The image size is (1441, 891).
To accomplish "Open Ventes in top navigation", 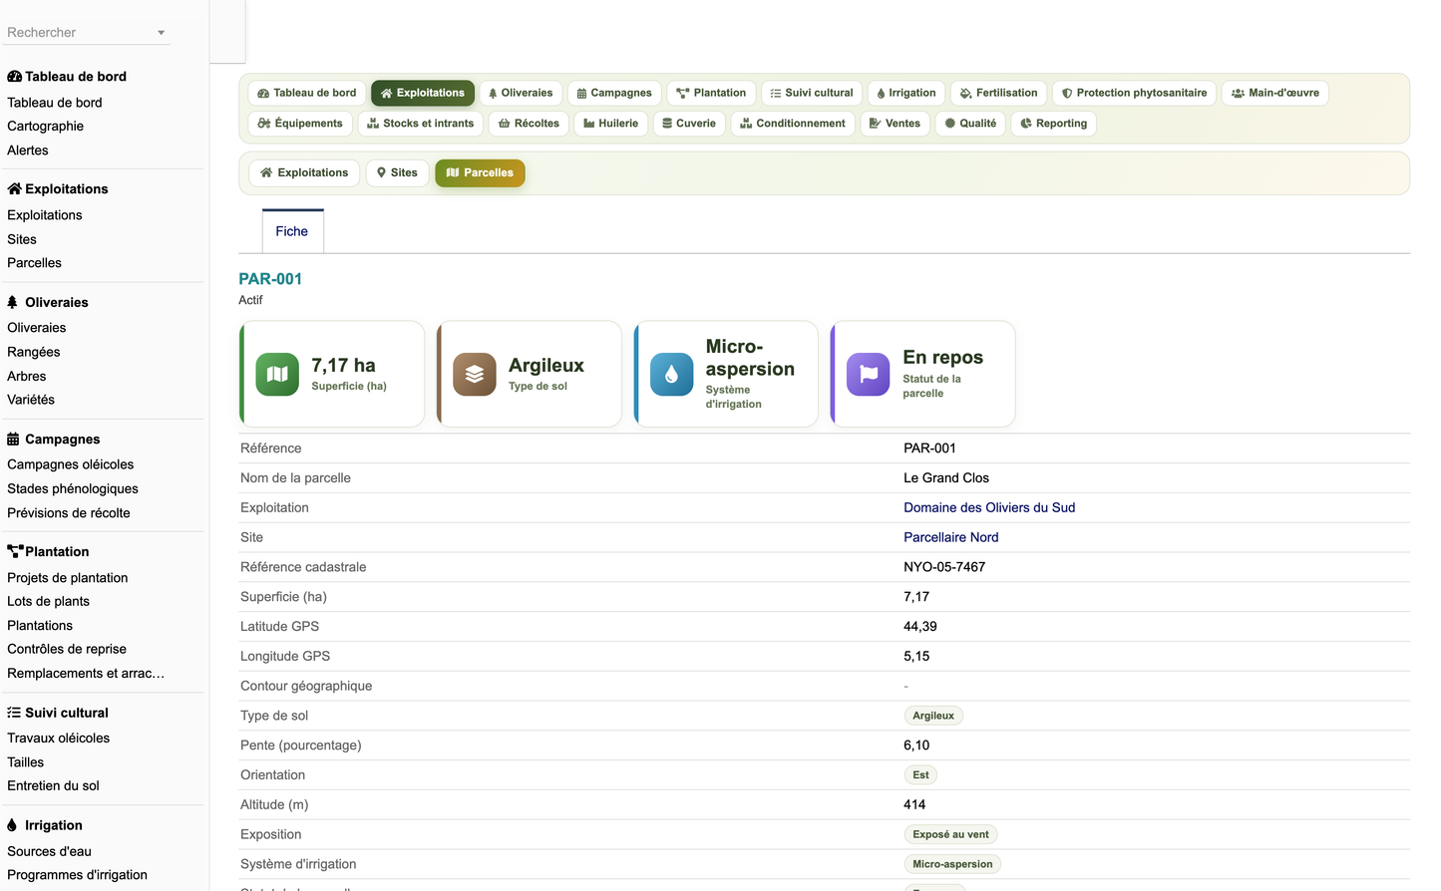I will tap(896, 124).
